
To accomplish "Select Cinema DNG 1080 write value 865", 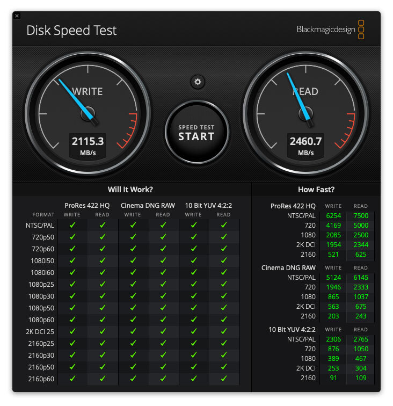I will tap(333, 297).
